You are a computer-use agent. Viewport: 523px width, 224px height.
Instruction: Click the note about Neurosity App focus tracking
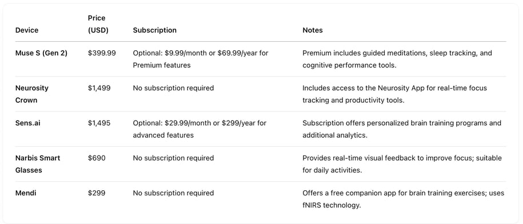[394, 94]
